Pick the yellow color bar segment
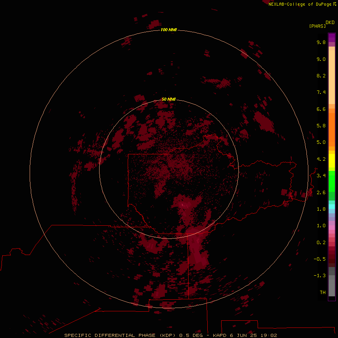Image resolution: width=338 pixels, height=338 pixels. [x=332, y=161]
